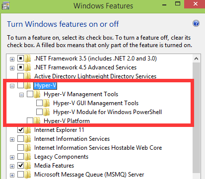This screenshot has width=205, height=179.
Task: Maximize the Windows Features window
Action: coord(178,4)
